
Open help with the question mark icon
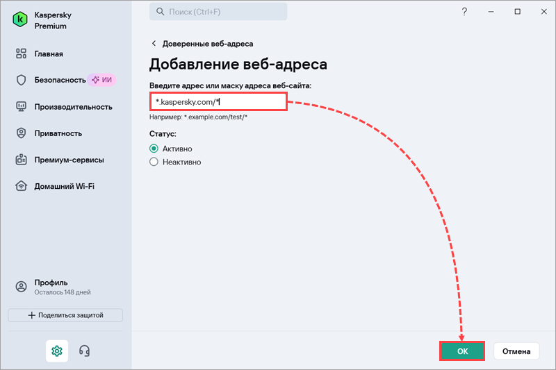(464, 12)
